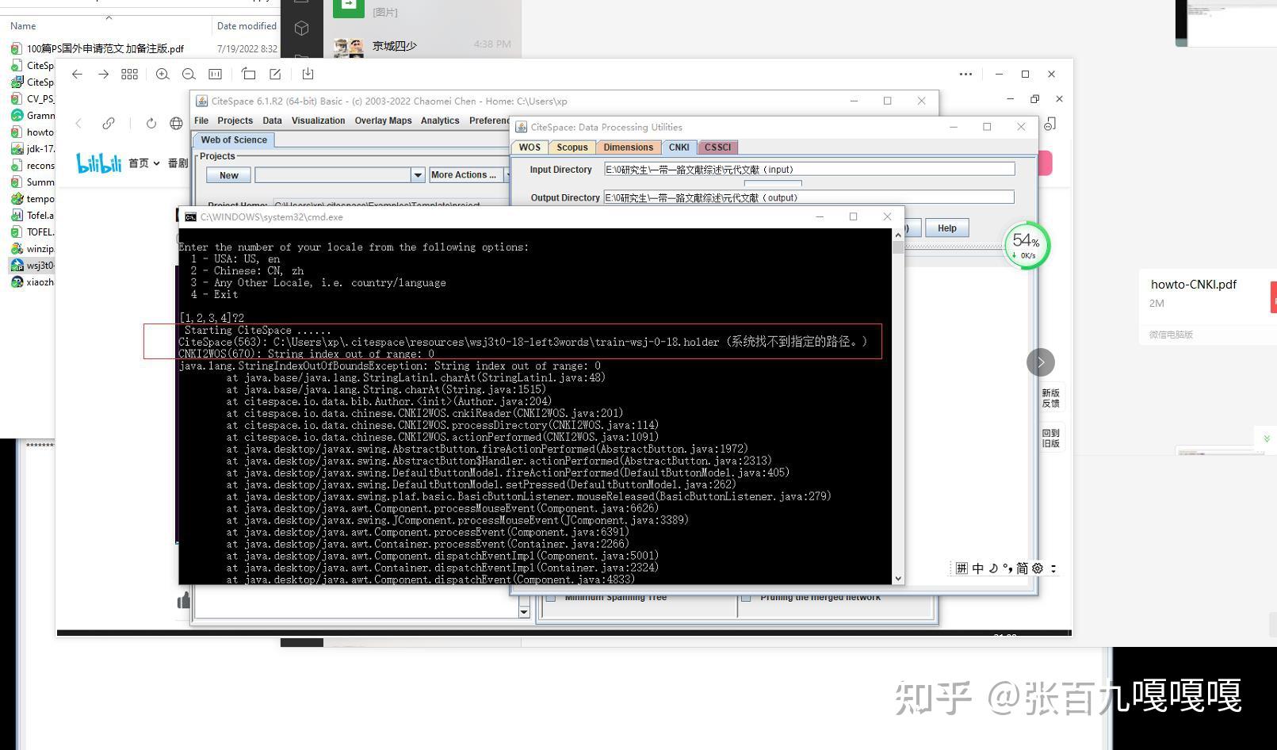Screen dimensions: 1277x750
Task: Toggle IME punctuation mode icon
Action: [1007, 568]
